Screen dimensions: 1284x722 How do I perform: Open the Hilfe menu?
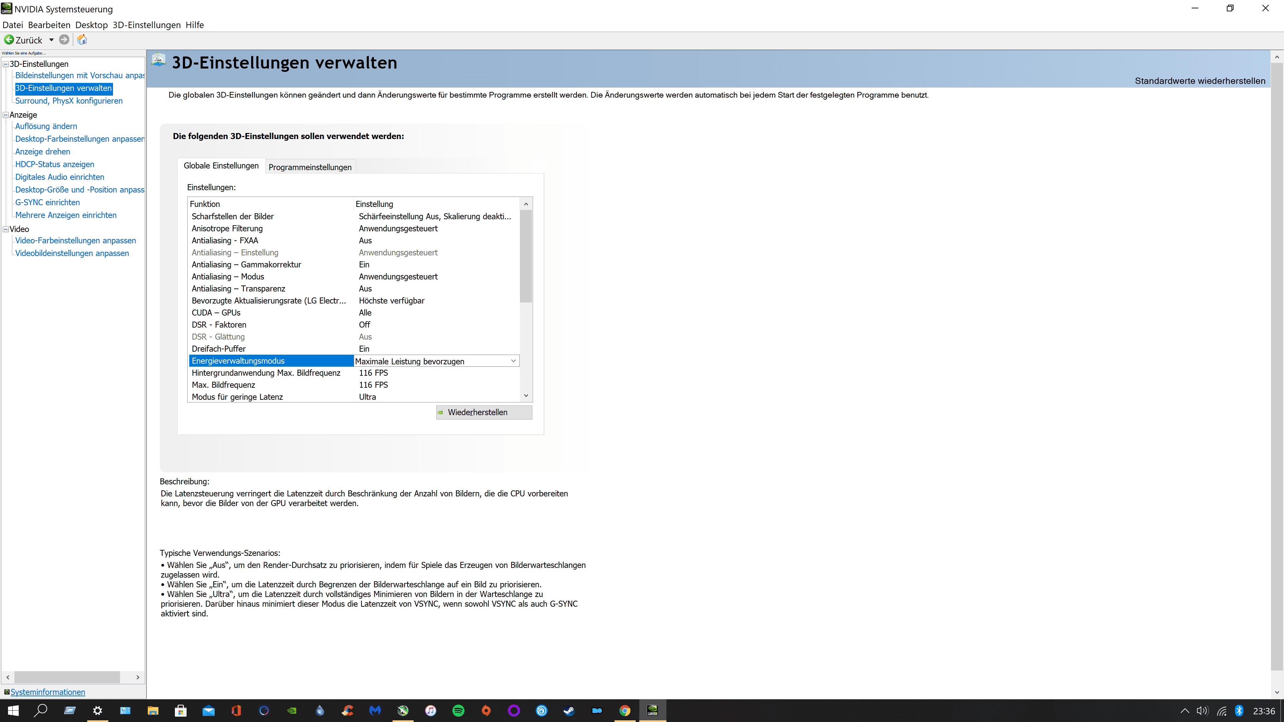coord(194,25)
